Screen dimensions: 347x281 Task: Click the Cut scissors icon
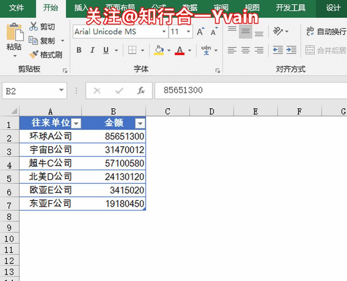coord(33,26)
